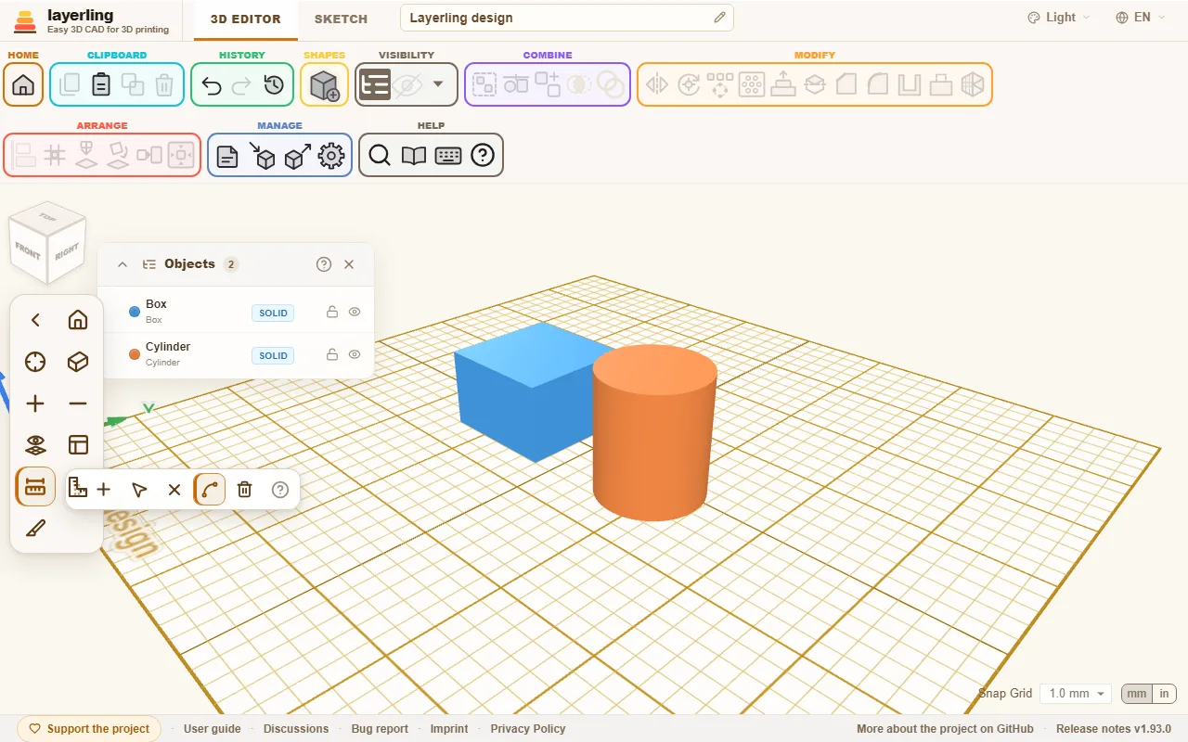Screen dimensions: 1188x742
Task: Click the Support the project button
Action: 89,729
